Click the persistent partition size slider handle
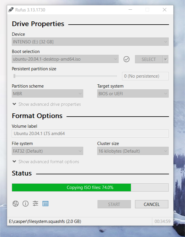This screenshot has height=237, width=185. (x=14, y=76)
